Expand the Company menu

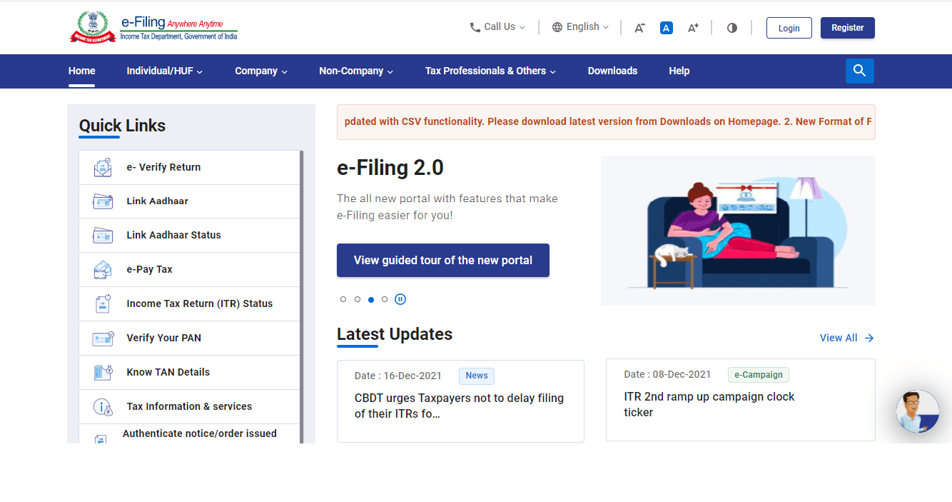click(261, 71)
